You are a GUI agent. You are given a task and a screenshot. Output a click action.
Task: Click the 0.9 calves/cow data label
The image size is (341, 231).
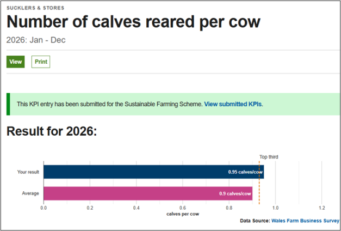[x=234, y=193]
